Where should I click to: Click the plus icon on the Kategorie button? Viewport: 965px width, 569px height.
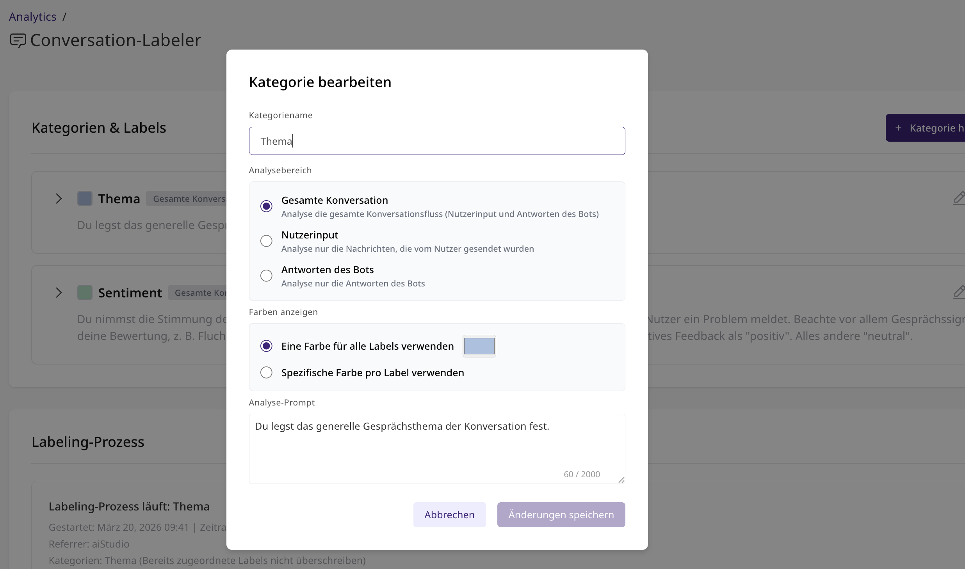tap(899, 128)
